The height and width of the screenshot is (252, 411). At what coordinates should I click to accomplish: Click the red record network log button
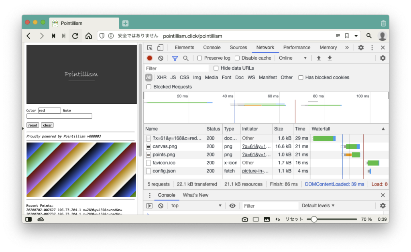(x=150, y=58)
